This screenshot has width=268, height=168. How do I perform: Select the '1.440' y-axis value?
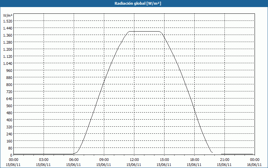[x=8, y=28]
